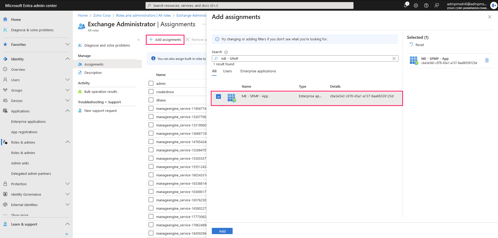Collapse the Applications section chevron

coord(68,111)
